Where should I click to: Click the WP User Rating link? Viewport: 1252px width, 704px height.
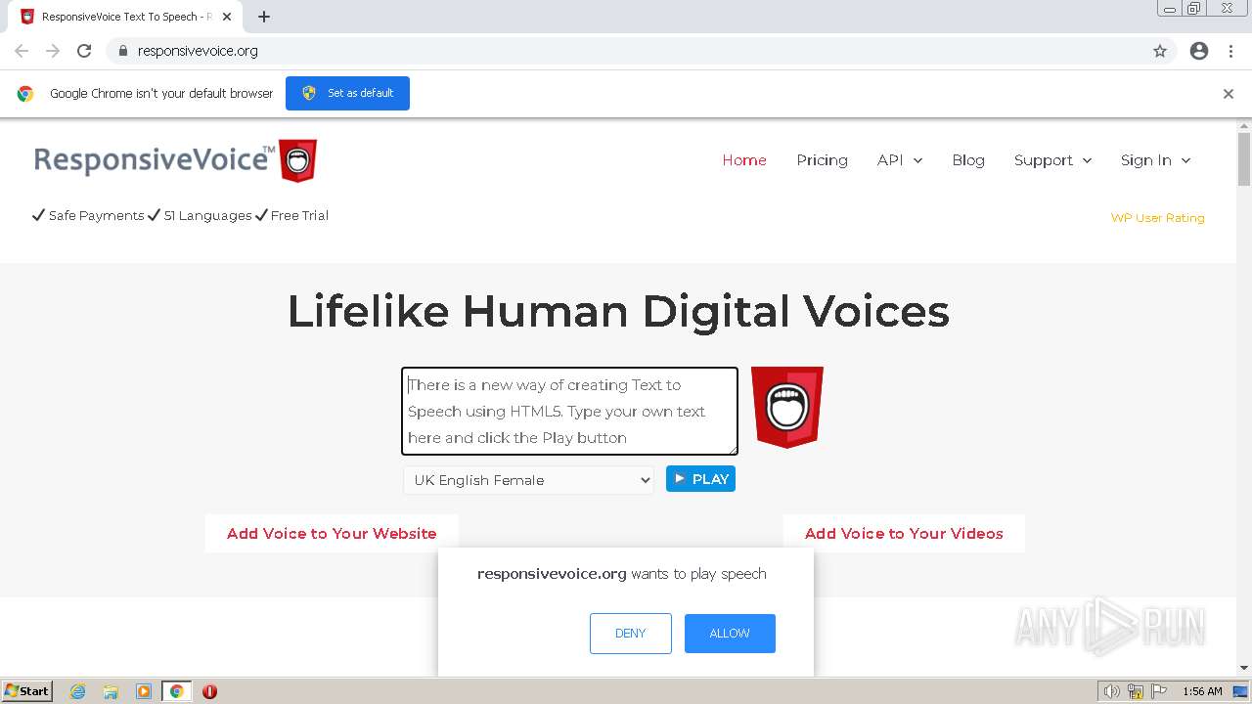(1157, 218)
